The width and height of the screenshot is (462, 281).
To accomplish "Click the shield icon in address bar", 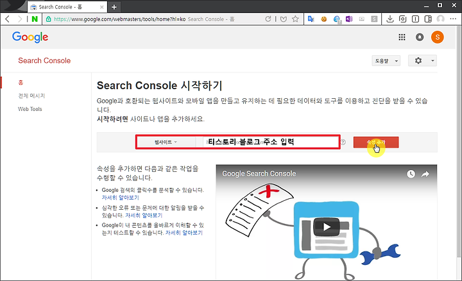I will 284,19.
